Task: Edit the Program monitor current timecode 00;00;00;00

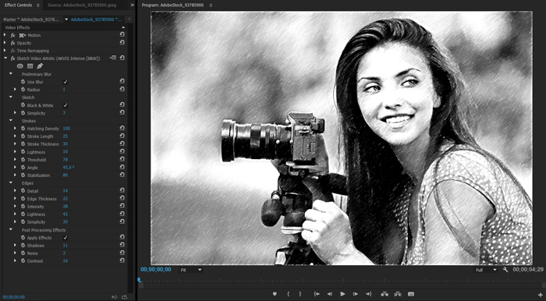Action: (156, 269)
